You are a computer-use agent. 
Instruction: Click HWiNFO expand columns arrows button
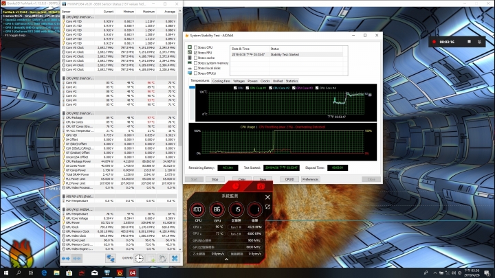tap(66, 259)
